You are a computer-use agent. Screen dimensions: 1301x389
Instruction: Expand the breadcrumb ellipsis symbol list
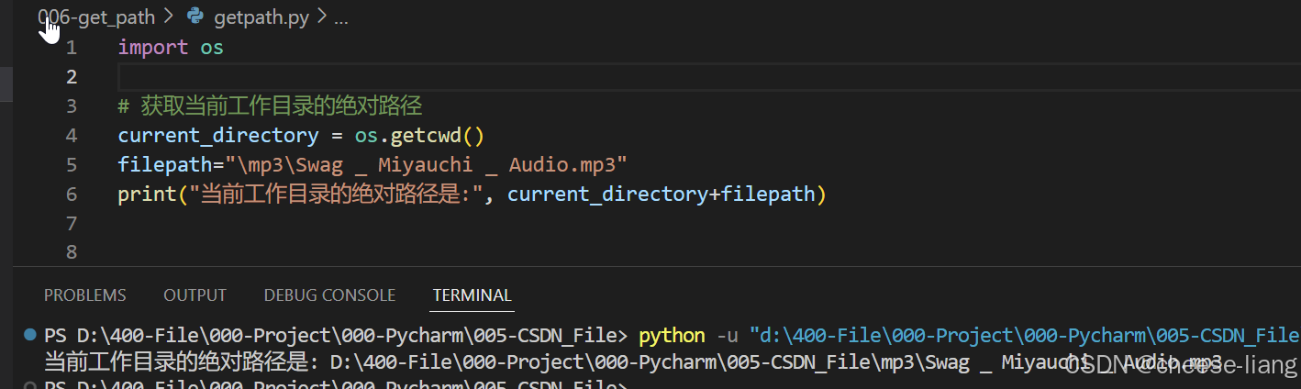click(340, 17)
